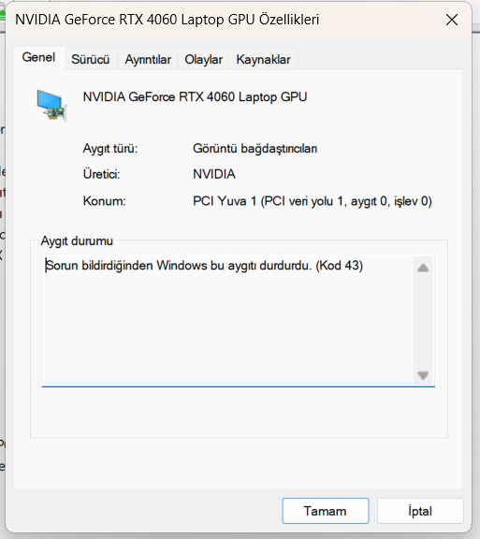Click the Konum label
Screen dimensions: 480x539
tap(105, 201)
